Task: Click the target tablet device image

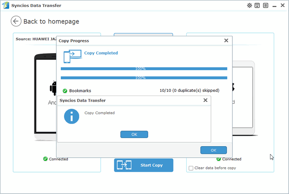Action: point(243,98)
